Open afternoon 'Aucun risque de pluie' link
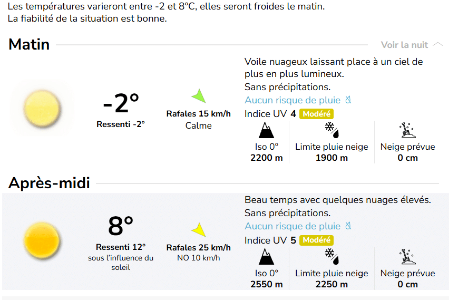 click(x=293, y=226)
